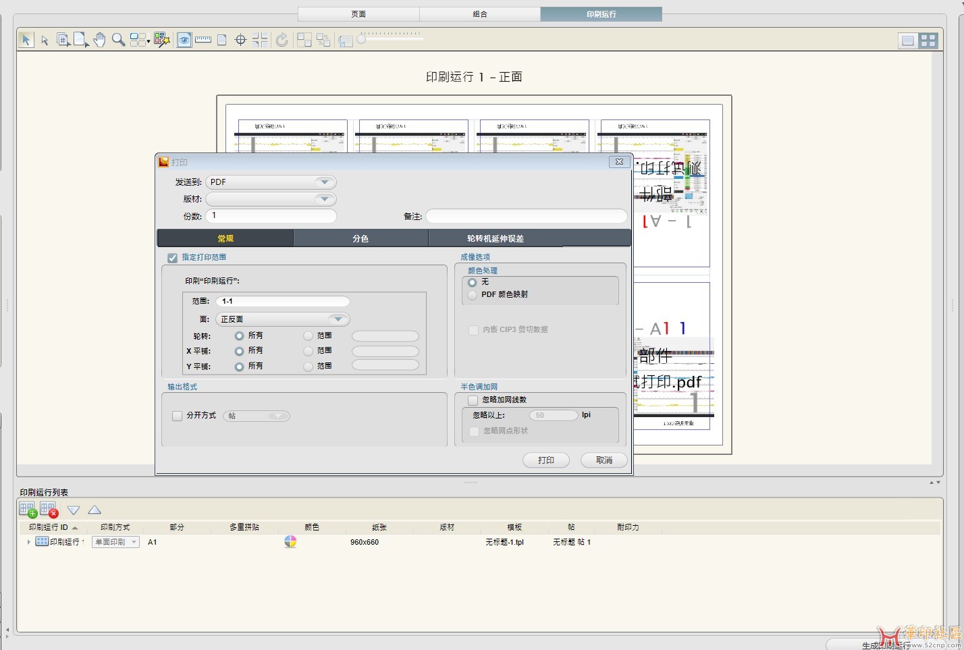The width and height of the screenshot is (964, 650).
Task: Click the 无标题-1.tpl template cell
Action: point(504,542)
